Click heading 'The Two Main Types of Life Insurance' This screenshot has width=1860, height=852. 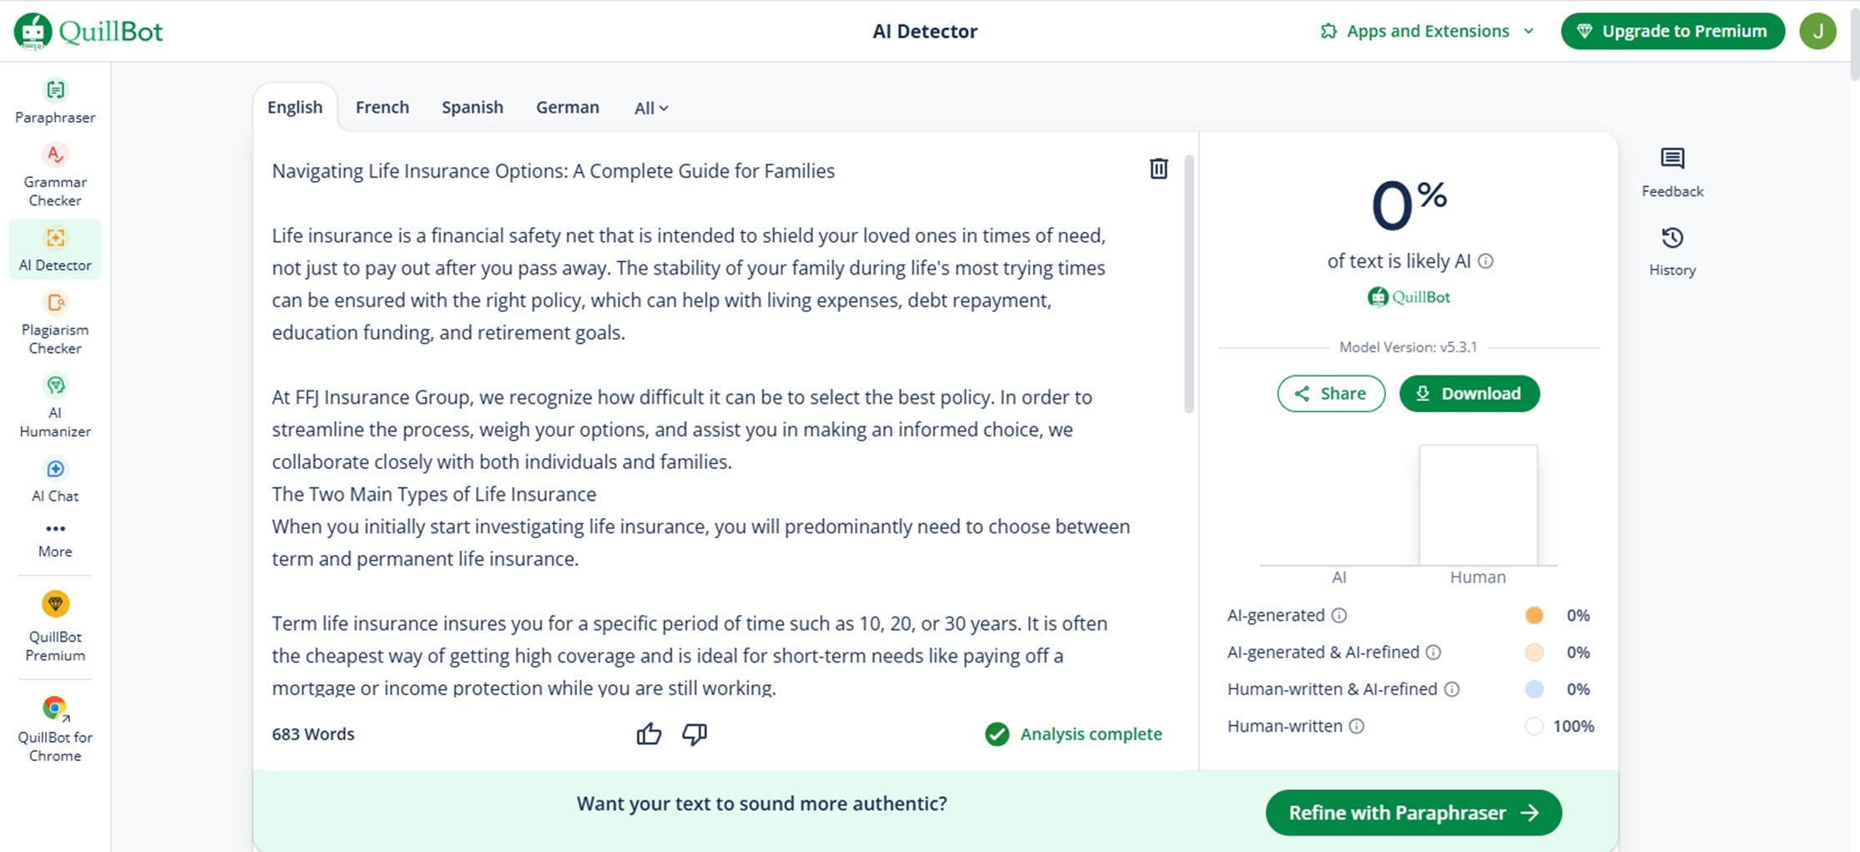[x=434, y=494]
